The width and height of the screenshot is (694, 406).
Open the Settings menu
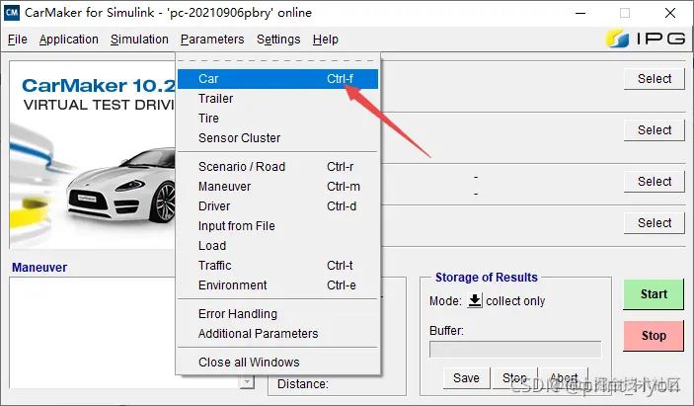pyautogui.click(x=278, y=40)
